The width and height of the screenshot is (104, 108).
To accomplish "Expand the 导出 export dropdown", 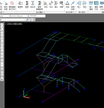I will 85,5.
